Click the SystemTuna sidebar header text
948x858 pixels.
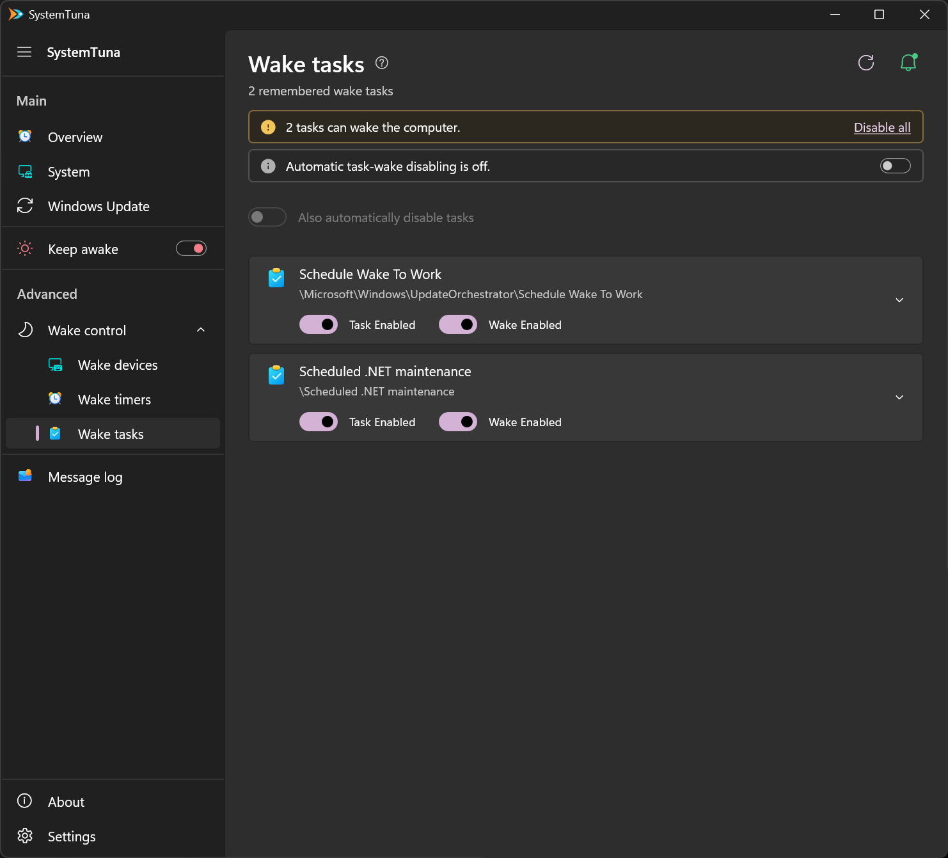coord(83,52)
